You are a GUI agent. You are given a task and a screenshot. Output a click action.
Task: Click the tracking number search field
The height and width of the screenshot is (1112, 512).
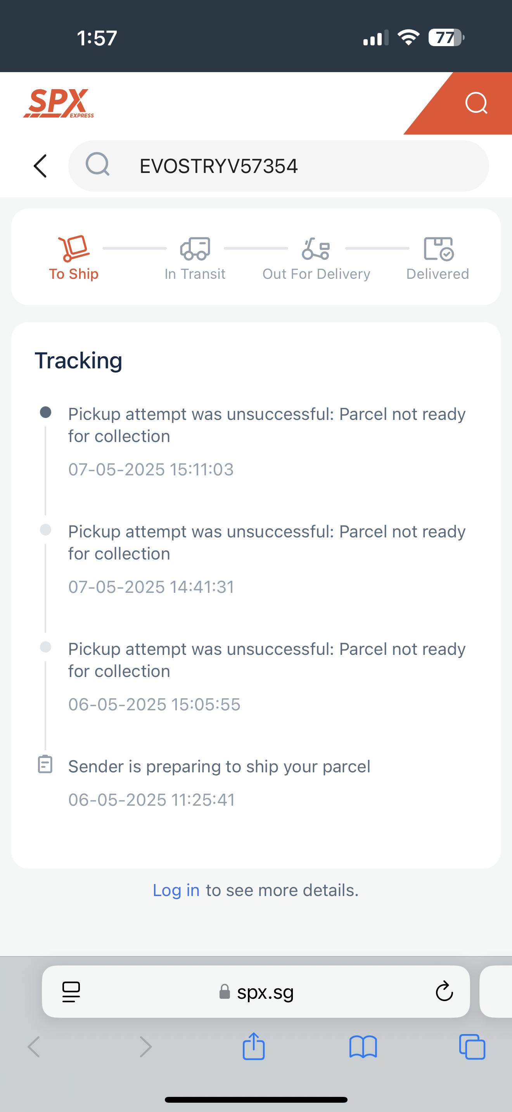click(x=278, y=166)
